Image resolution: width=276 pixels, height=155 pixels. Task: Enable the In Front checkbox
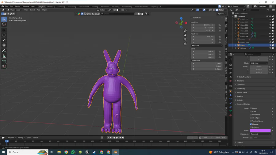coord(251,127)
